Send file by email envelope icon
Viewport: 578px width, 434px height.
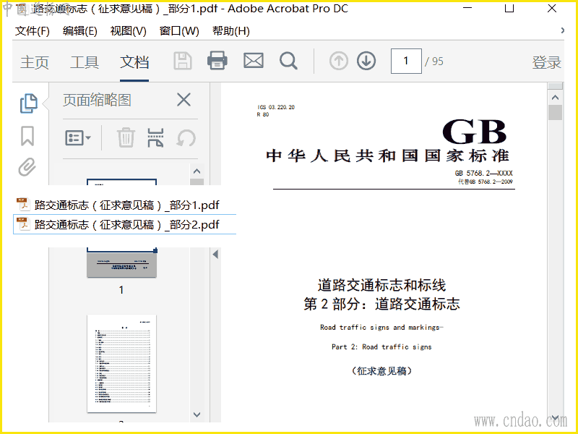[254, 61]
